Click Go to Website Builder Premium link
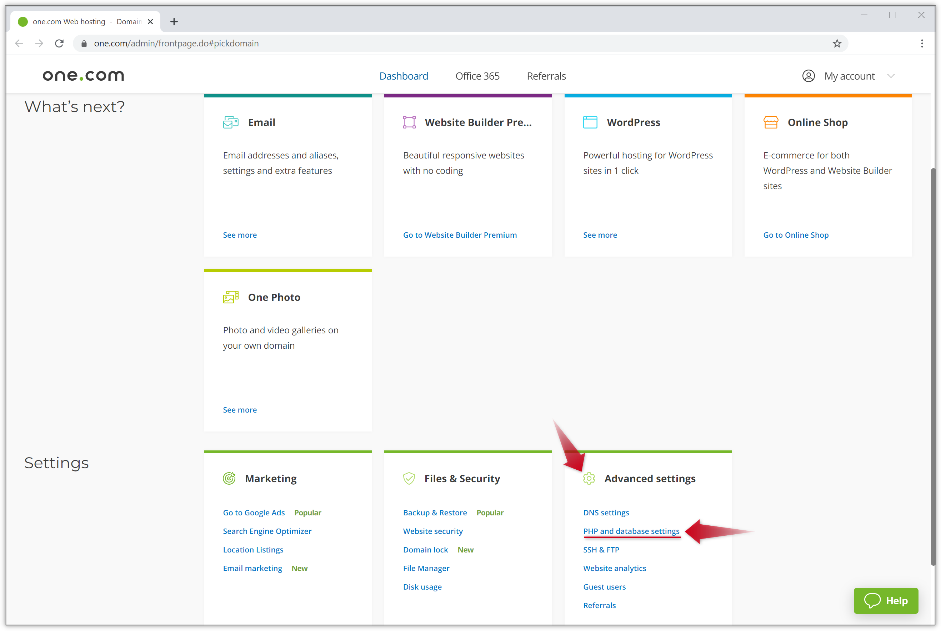Screen dimensions: 941x631 (459, 234)
